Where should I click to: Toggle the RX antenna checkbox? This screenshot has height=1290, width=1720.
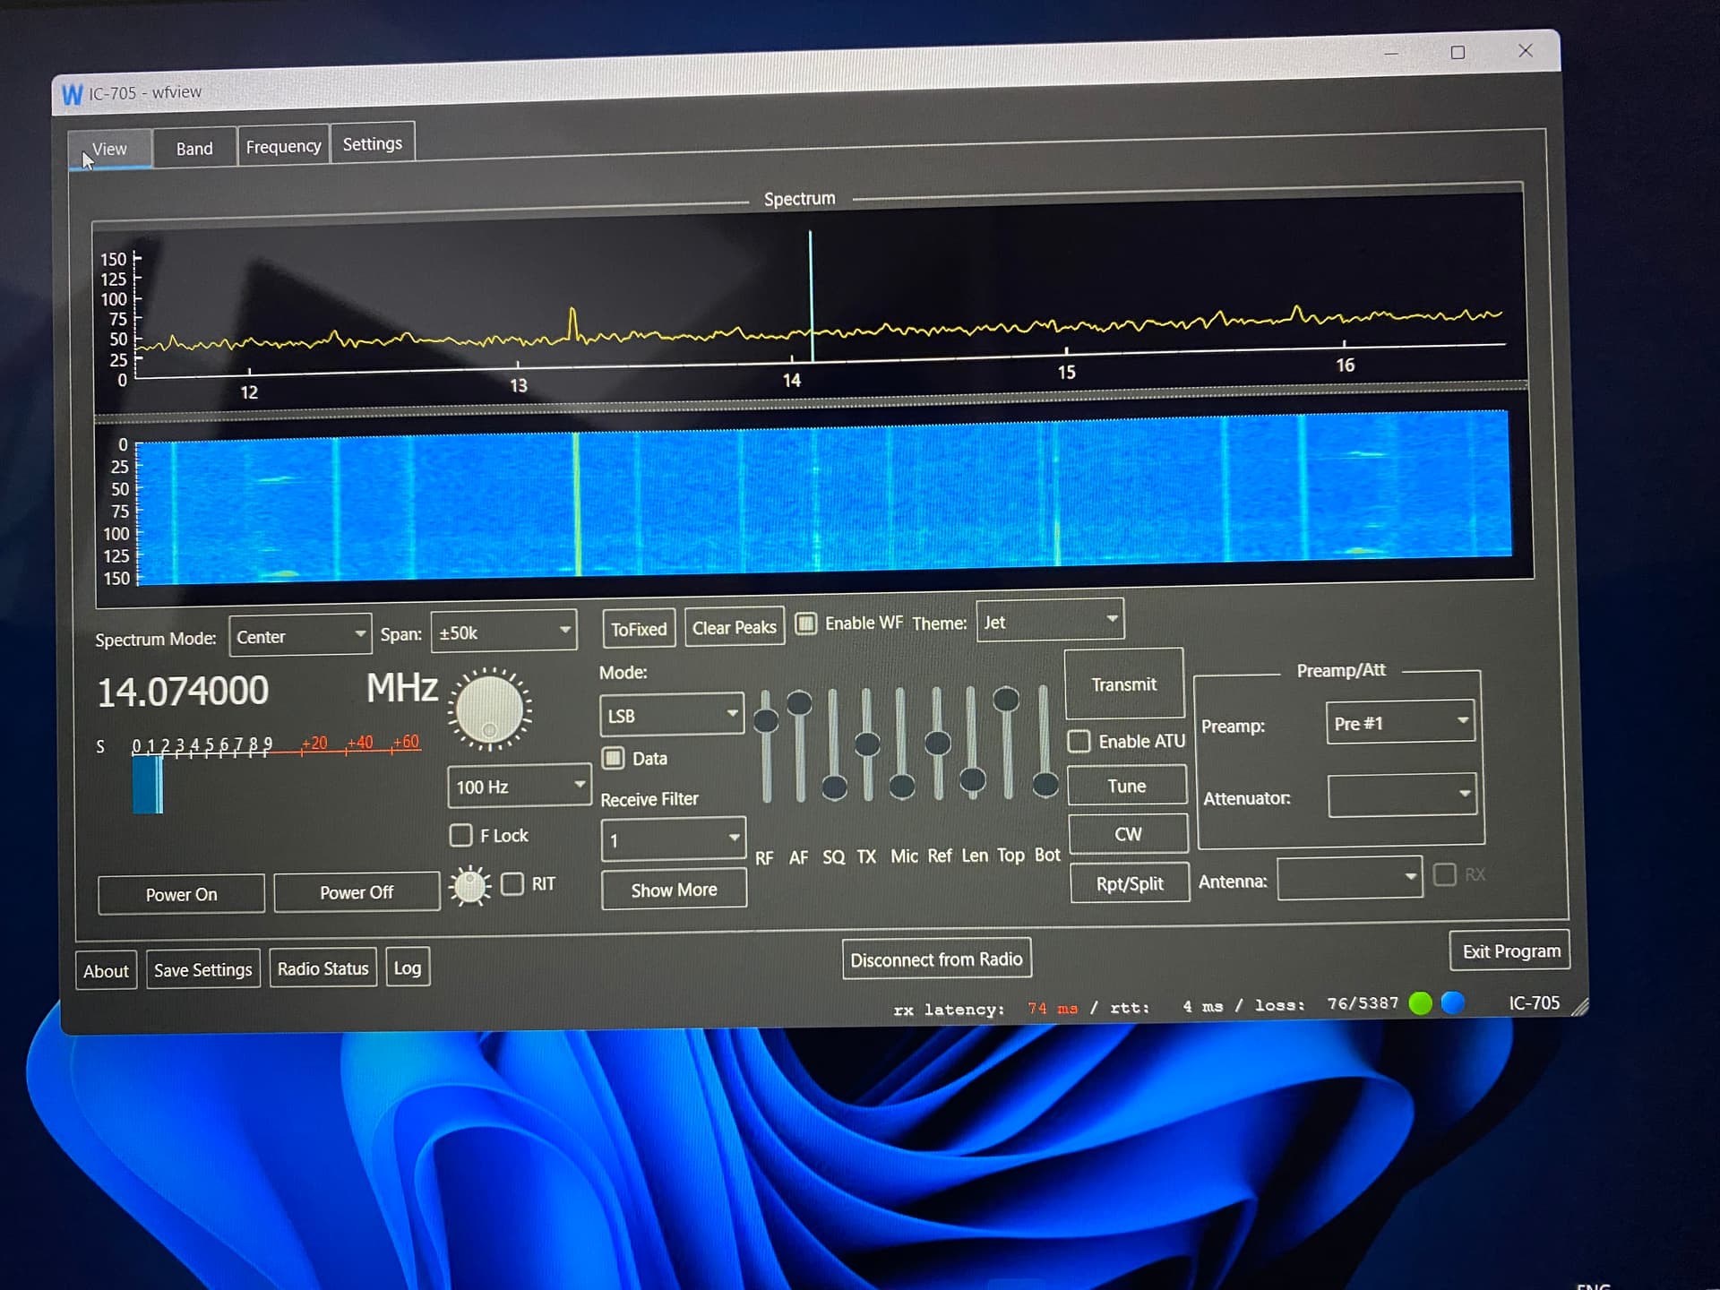[1445, 874]
